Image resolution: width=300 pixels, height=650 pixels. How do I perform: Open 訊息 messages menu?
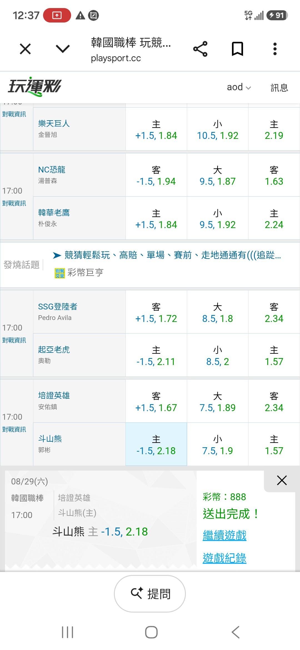[x=279, y=87]
